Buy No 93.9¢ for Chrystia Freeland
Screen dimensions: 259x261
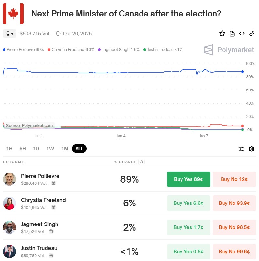[x=234, y=203]
